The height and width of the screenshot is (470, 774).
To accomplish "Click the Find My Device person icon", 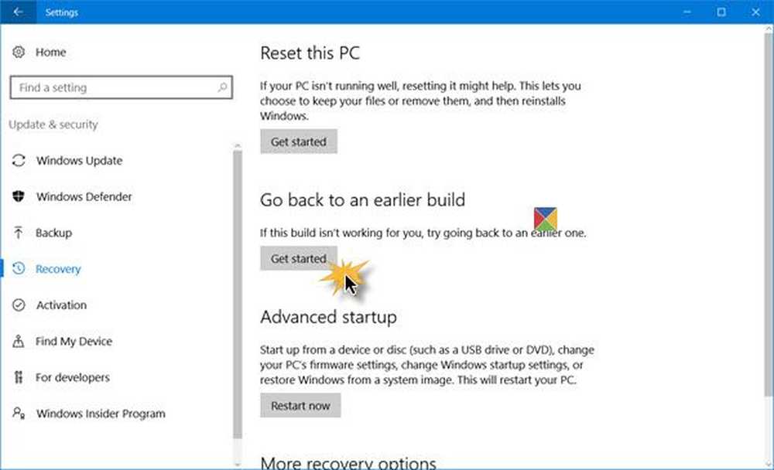I will point(19,342).
